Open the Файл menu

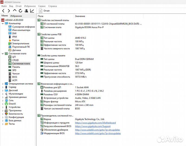coord(4,6)
